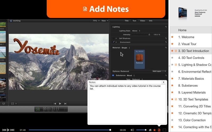Expand the Self Shadows disclosure triangle

(116, 38)
